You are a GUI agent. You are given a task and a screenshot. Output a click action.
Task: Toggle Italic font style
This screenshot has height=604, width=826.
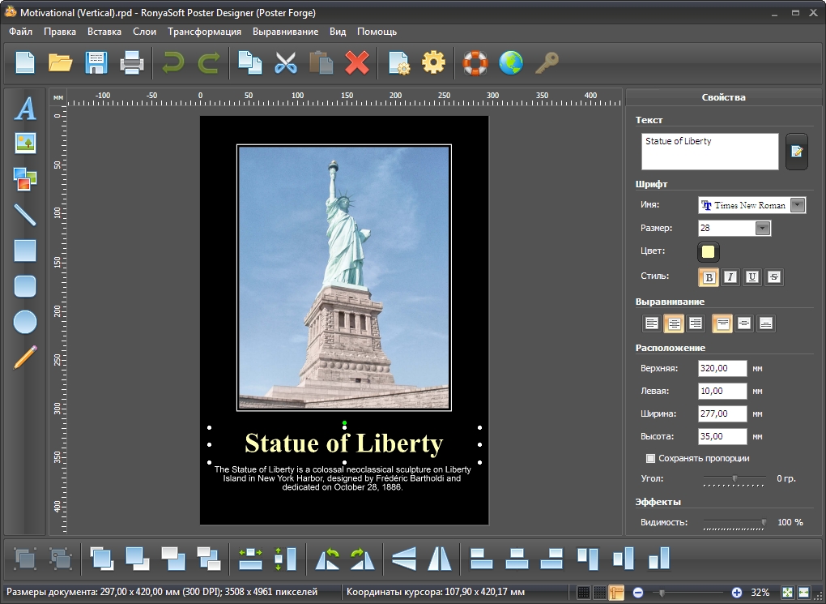coord(730,277)
